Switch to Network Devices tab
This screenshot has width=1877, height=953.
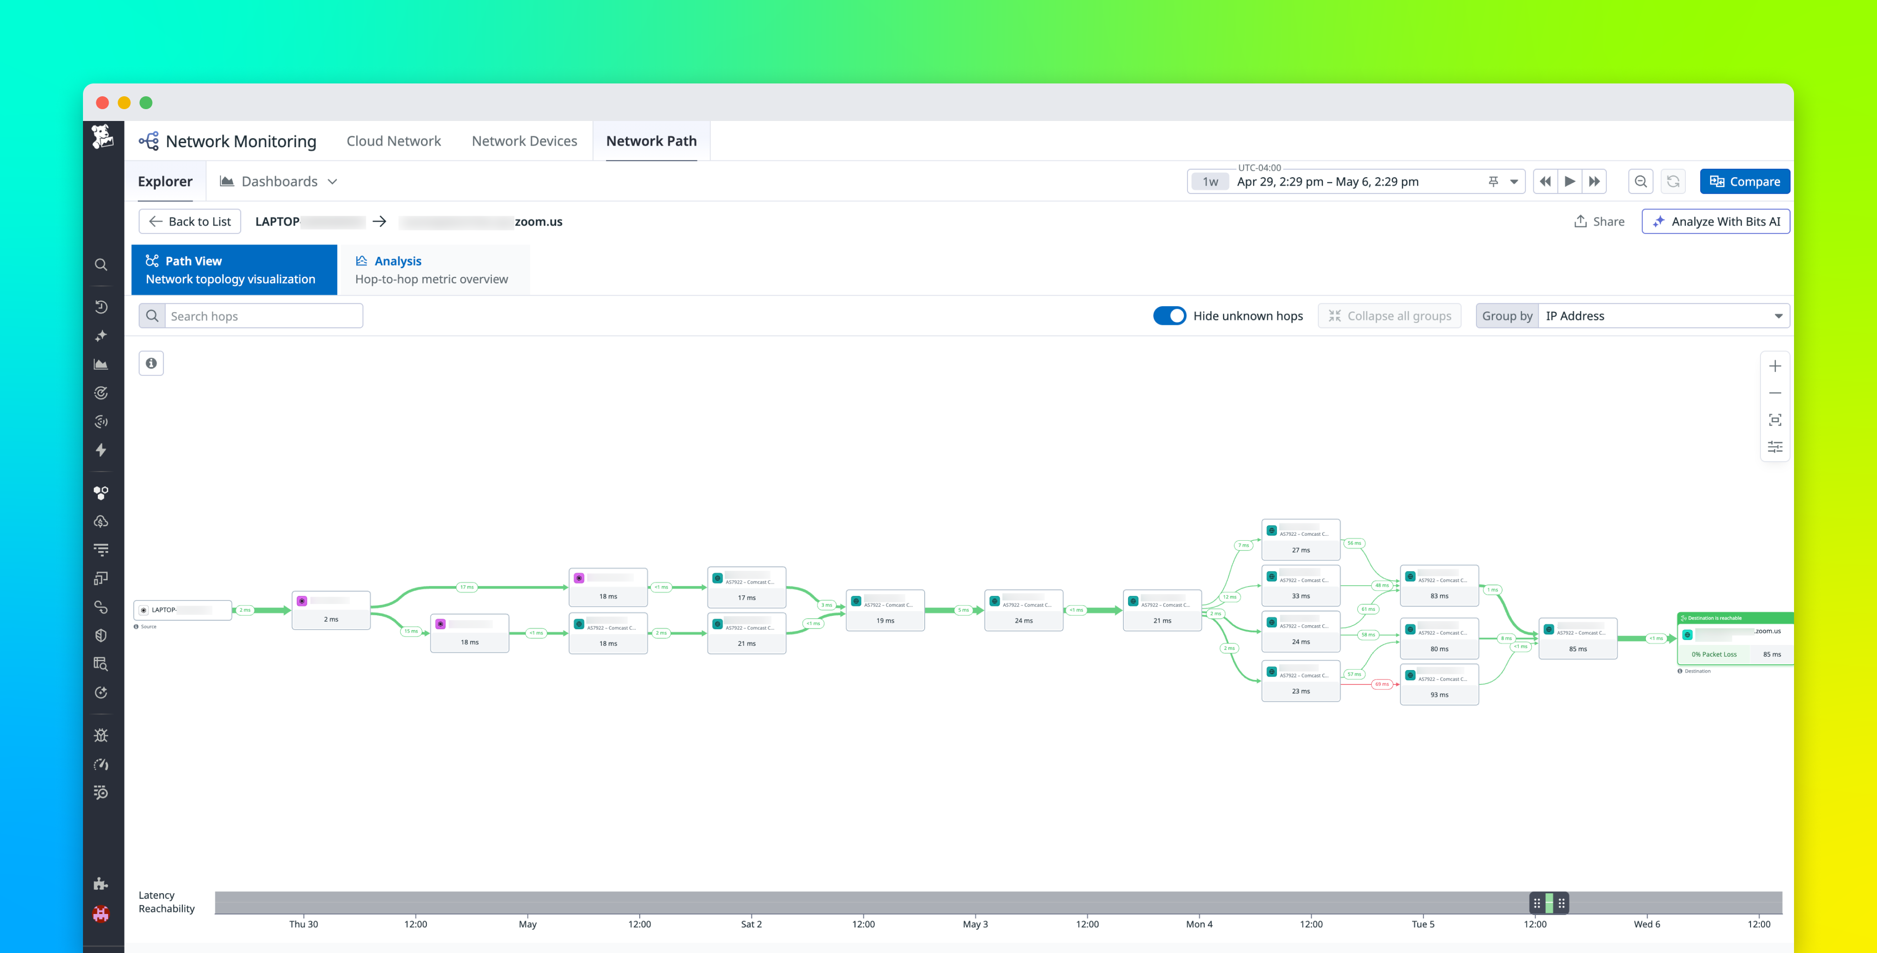click(x=524, y=141)
